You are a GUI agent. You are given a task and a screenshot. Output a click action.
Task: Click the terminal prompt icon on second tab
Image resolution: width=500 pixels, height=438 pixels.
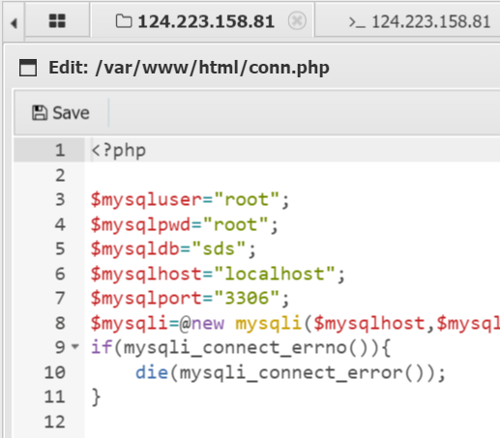tap(357, 22)
